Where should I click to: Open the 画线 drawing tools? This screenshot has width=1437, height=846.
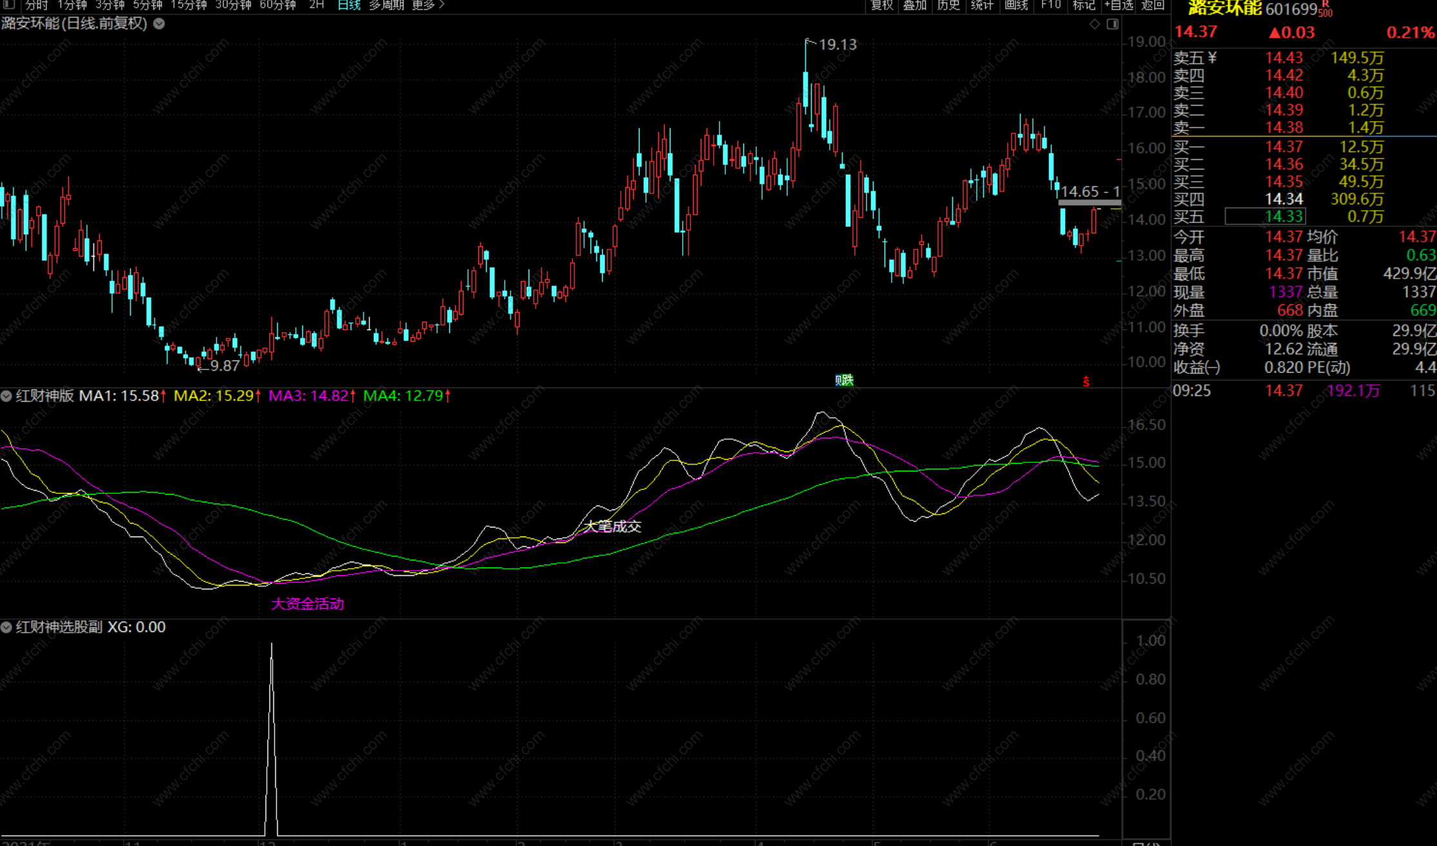[x=1016, y=5]
